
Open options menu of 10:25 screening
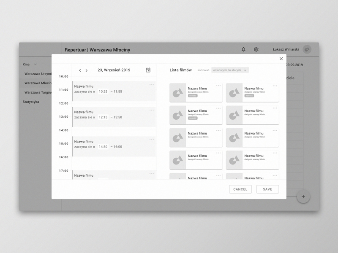click(152, 85)
